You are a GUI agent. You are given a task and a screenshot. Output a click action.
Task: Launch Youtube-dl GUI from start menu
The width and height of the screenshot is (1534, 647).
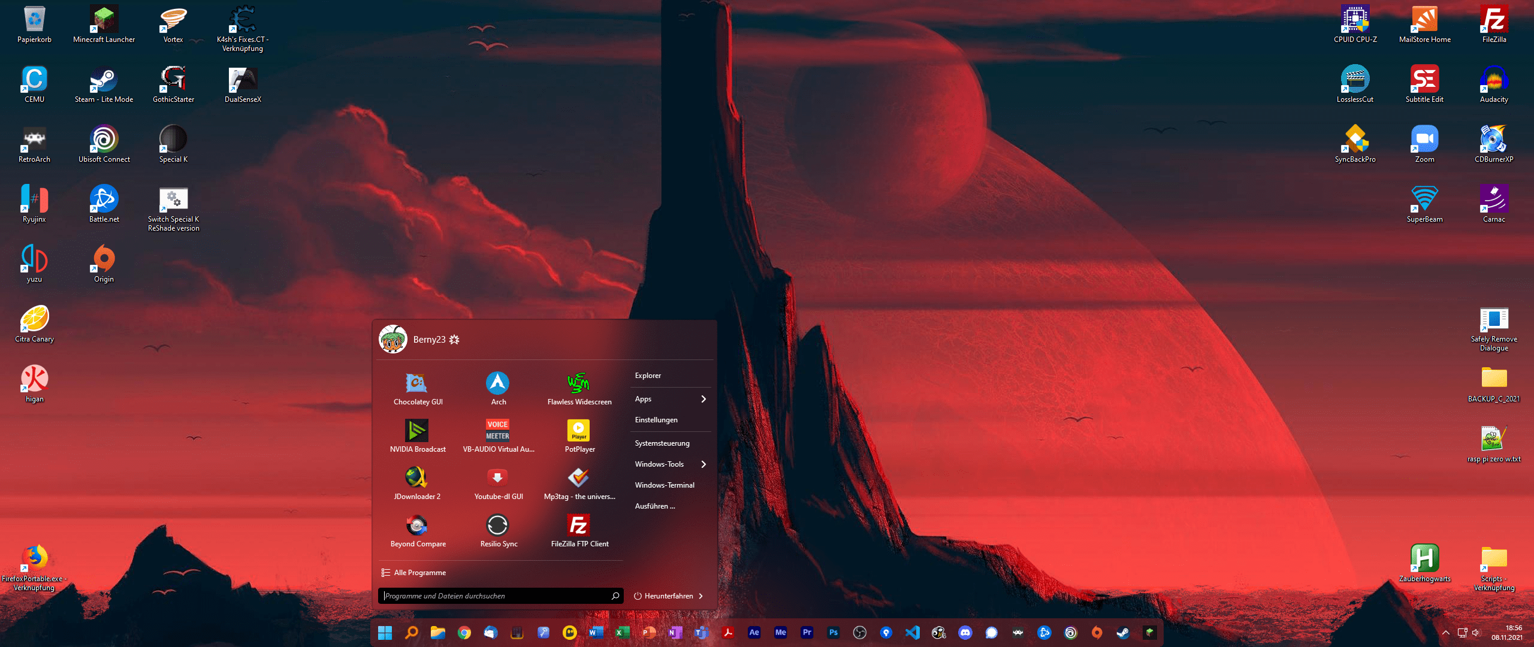pos(498,483)
